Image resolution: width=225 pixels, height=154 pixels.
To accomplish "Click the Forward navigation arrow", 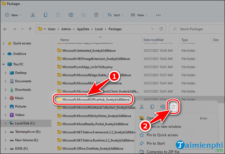I will (14, 29).
